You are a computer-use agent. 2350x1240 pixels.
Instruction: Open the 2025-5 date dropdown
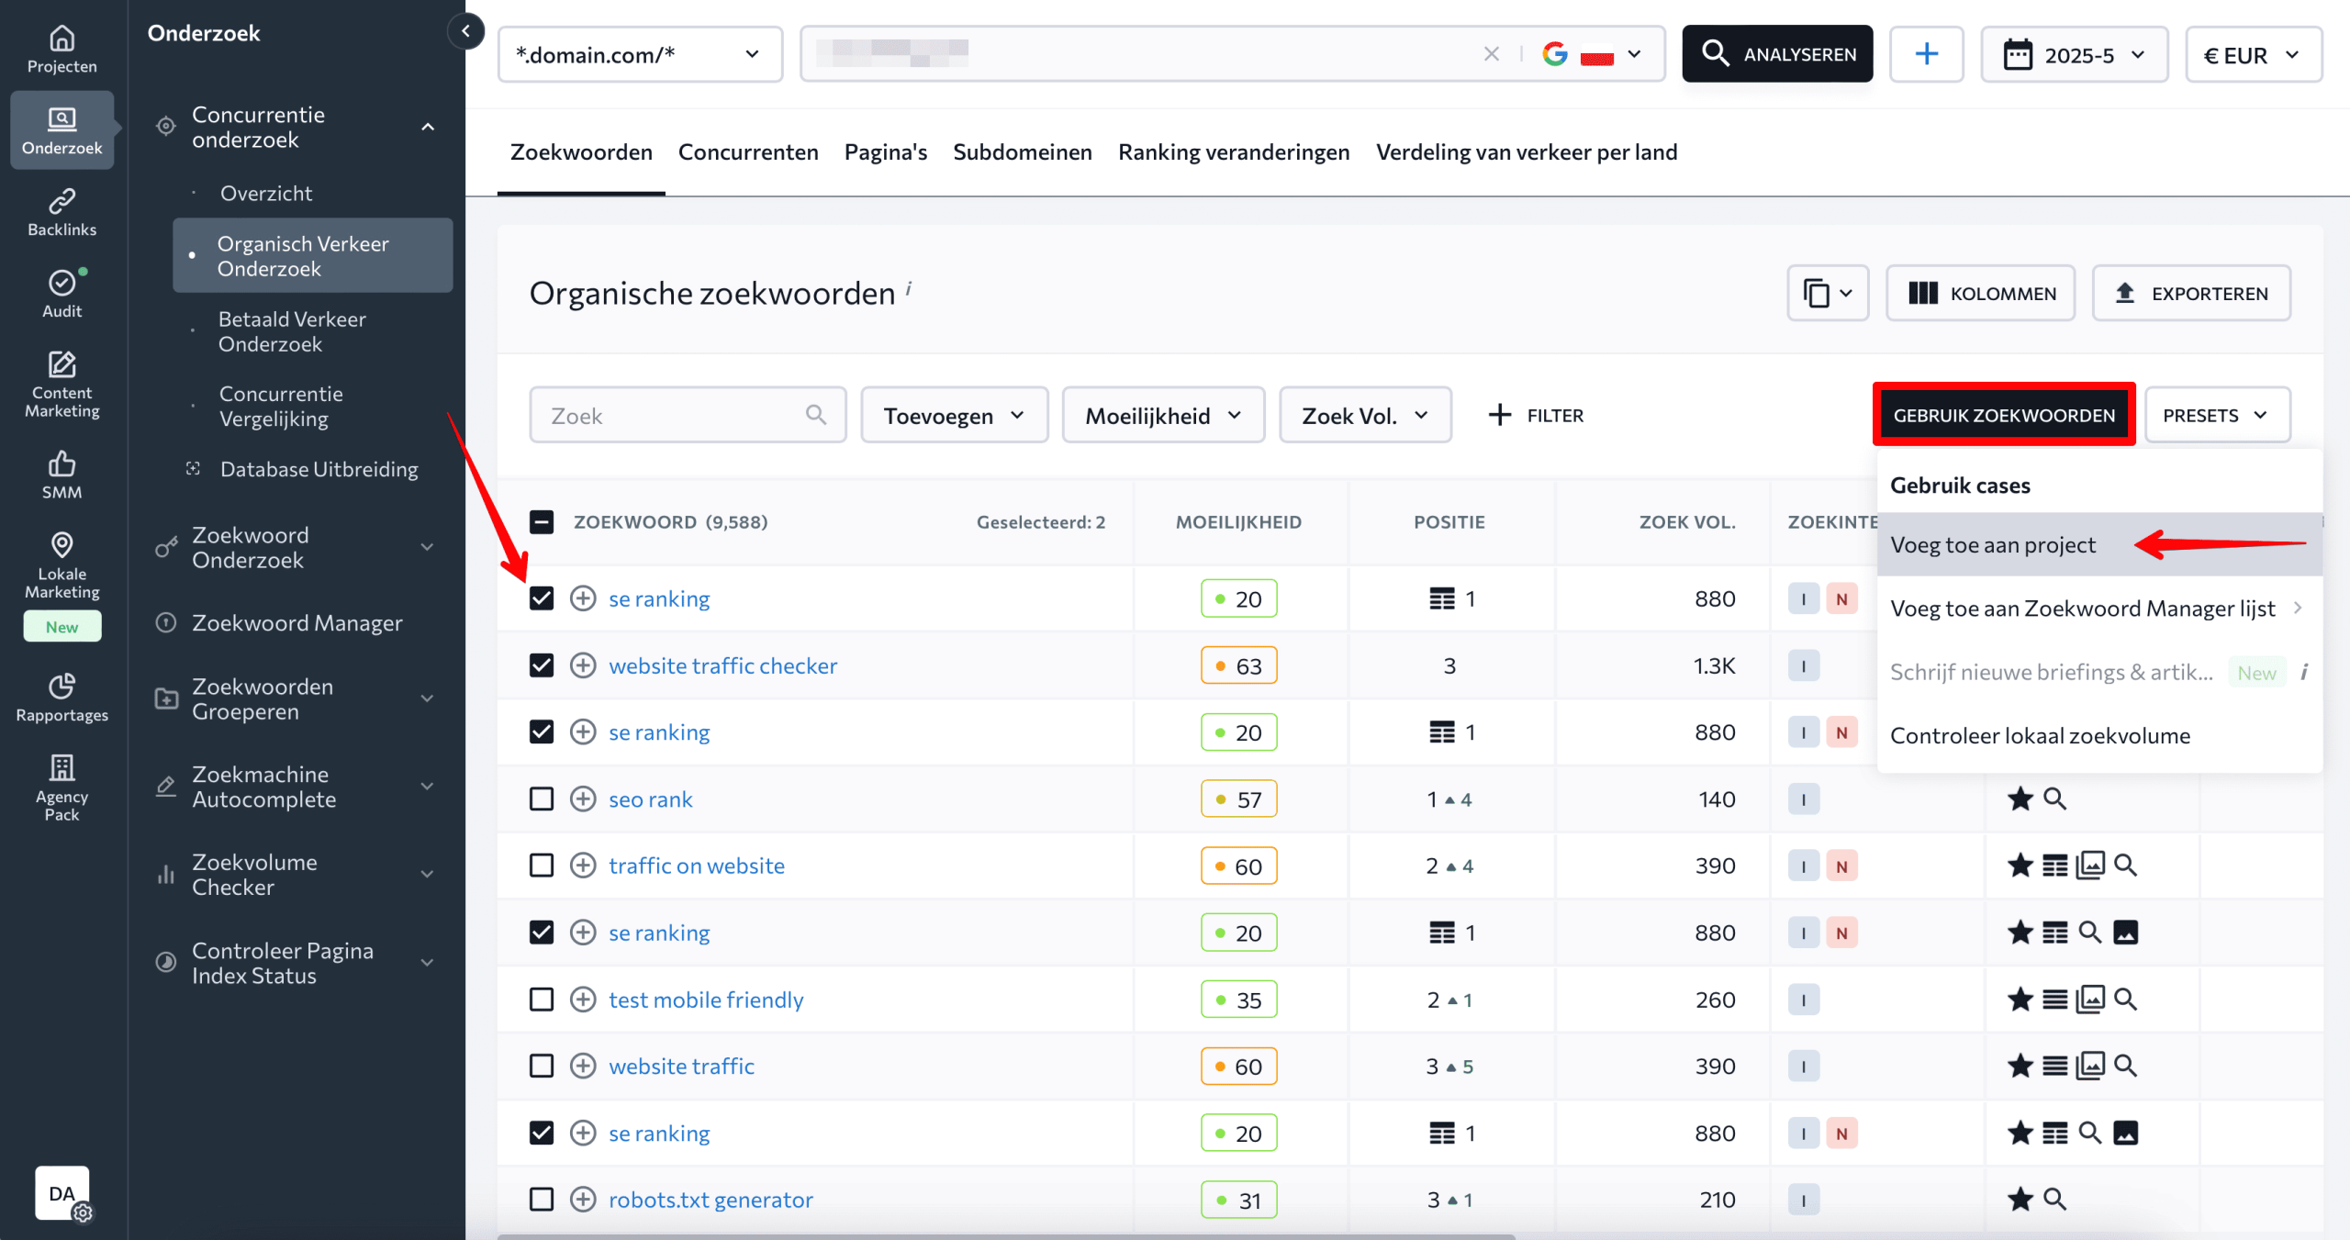pos(2075,54)
